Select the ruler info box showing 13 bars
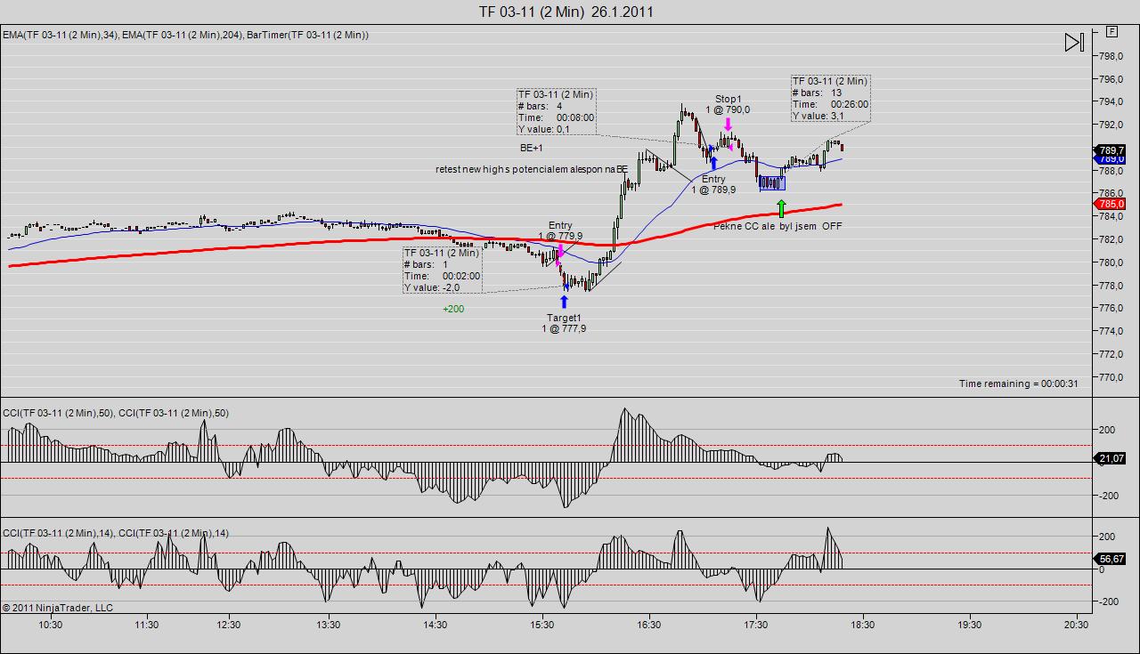This screenshot has height=654, width=1140. 831,98
